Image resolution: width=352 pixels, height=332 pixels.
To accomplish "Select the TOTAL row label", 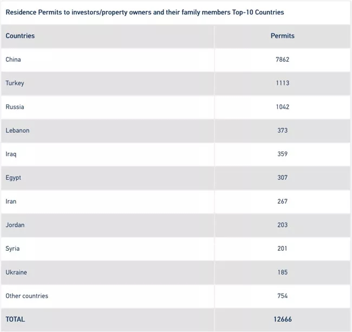I will (x=15, y=320).
